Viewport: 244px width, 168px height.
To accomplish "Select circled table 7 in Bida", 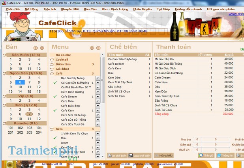I will pos(29,114).
